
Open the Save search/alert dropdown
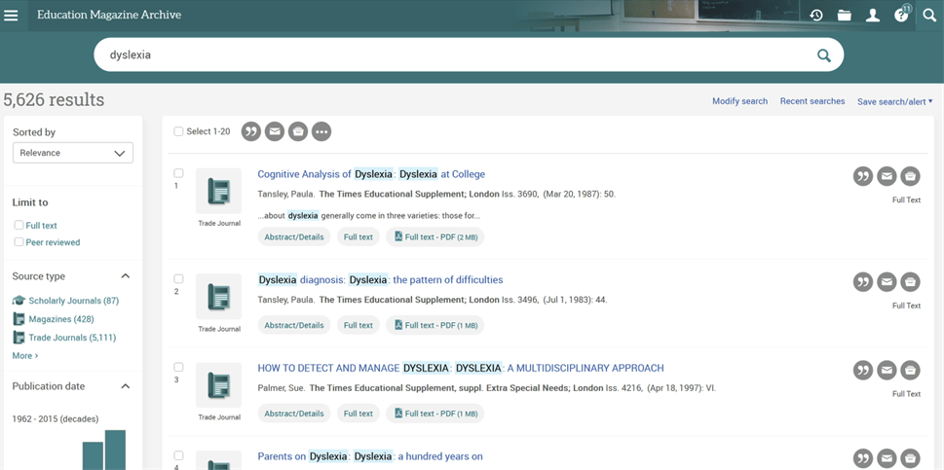click(894, 101)
